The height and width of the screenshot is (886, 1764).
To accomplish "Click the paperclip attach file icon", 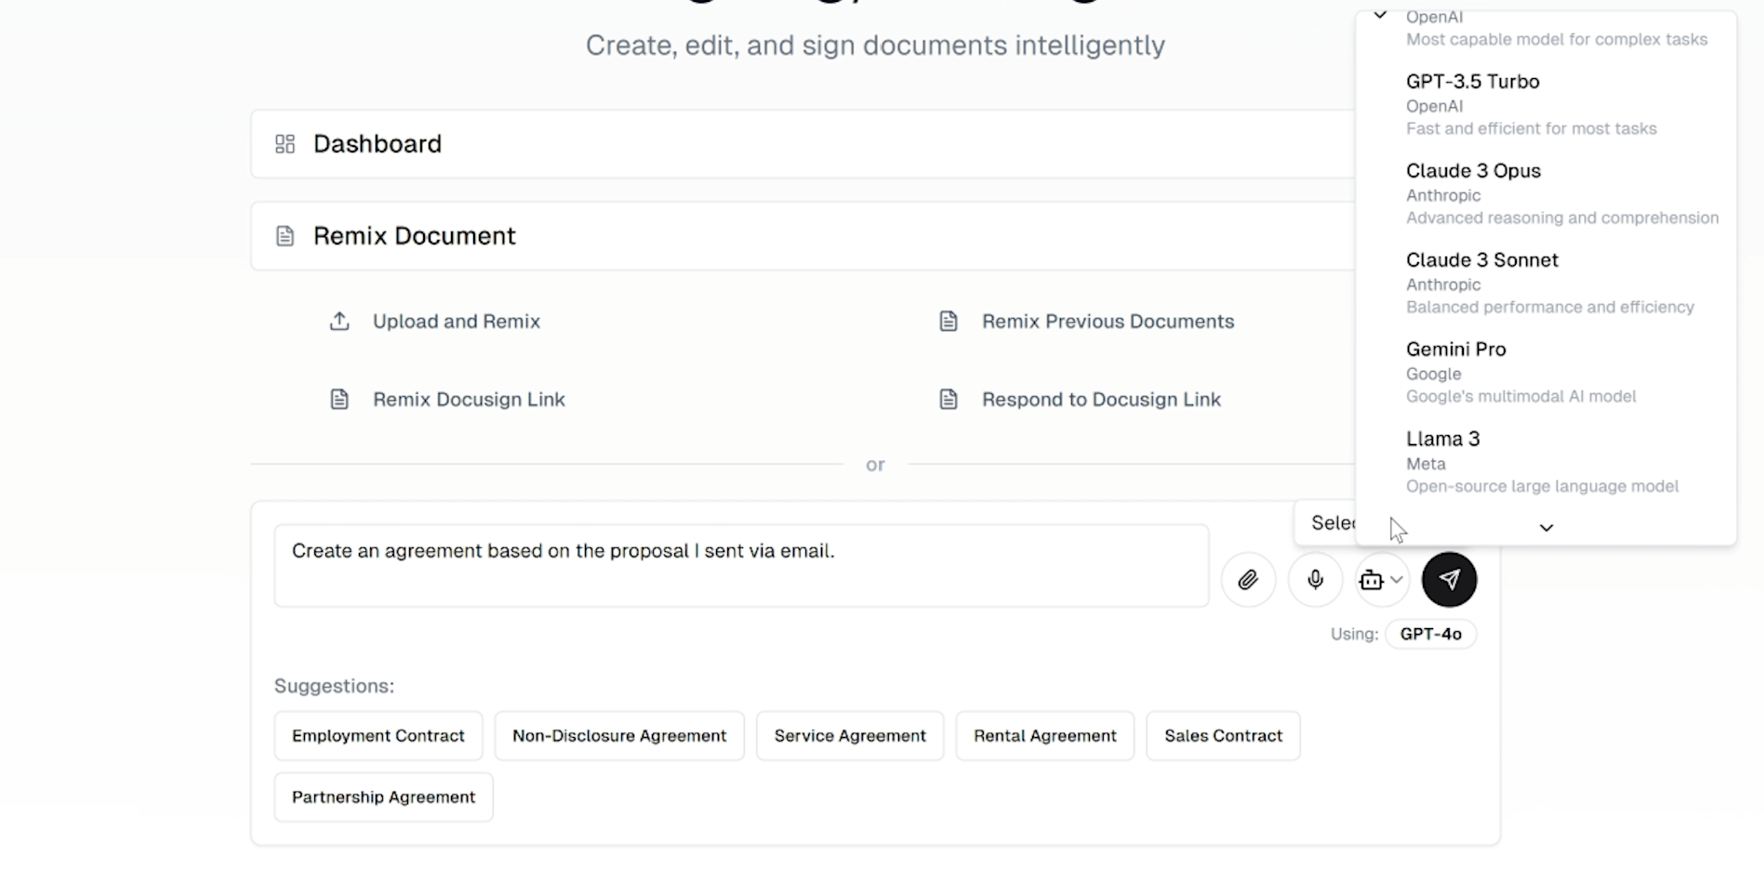I will [x=1248, y=580].
